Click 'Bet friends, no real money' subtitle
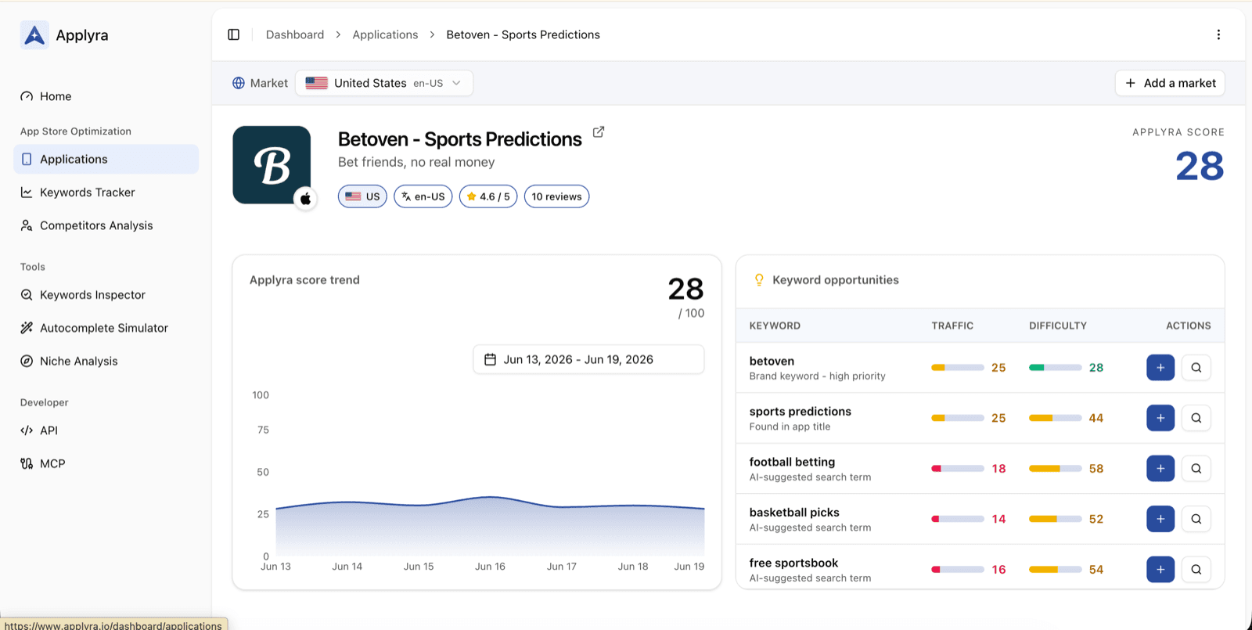 [x=416, y=162]
